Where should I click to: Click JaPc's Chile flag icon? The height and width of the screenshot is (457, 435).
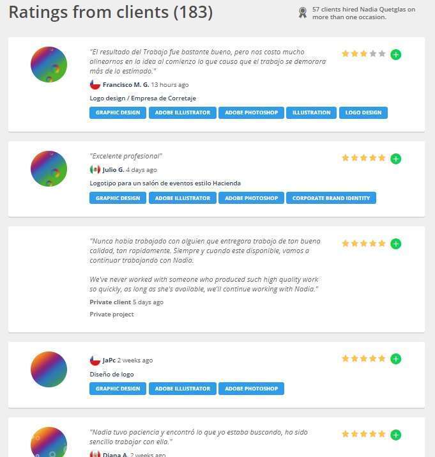click(x=95, y=360)
